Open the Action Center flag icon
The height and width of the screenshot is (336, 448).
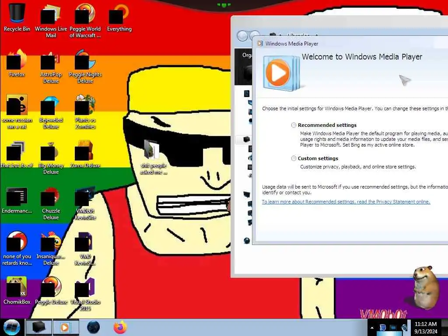pos(382,327)
